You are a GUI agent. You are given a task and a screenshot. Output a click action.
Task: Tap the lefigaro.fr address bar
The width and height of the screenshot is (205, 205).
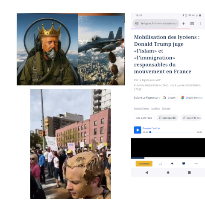point(156,23)
